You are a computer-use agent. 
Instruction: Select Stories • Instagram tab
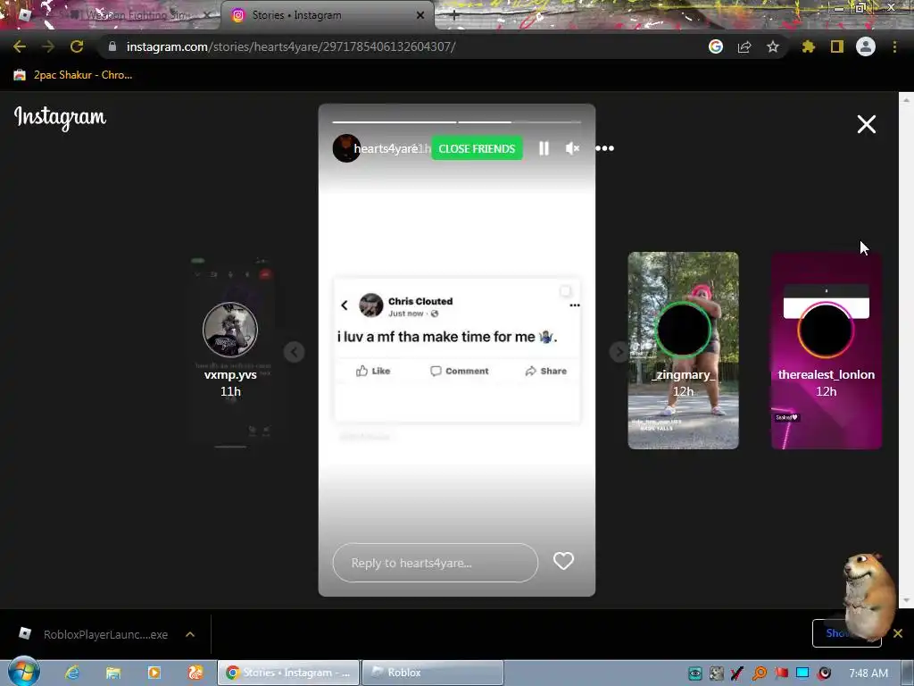[327, 15]
